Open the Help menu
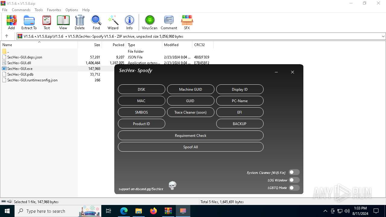386x217 pixels. pos(86,10)
